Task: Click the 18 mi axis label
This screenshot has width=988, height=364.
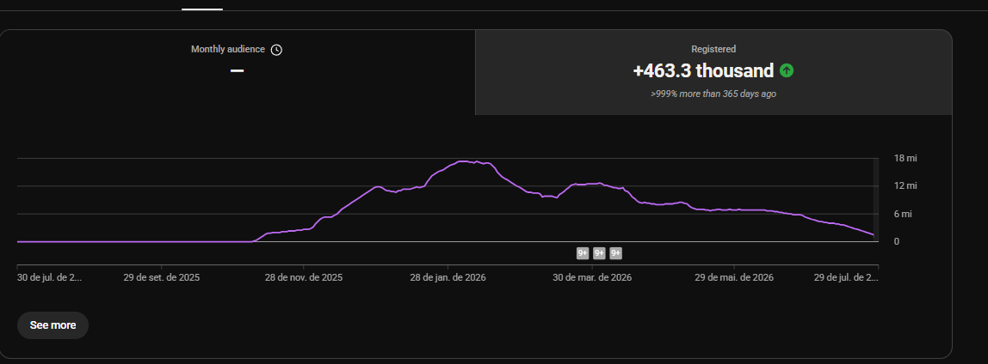Action: [905, 158]
